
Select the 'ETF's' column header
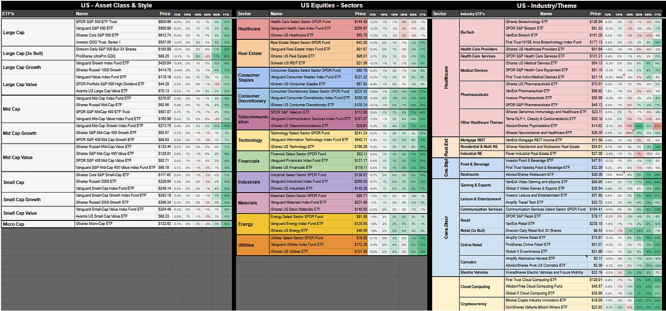(38, 14)
